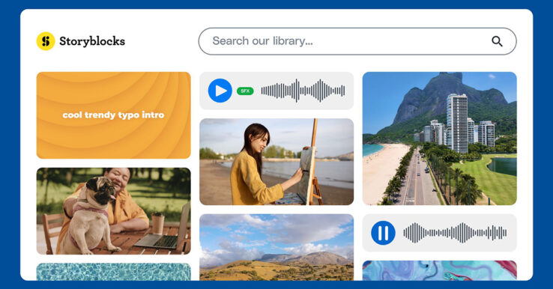Click the cool trendy typo intro text
This screenshot has width=553, height=289.
[x=114, y=115]
